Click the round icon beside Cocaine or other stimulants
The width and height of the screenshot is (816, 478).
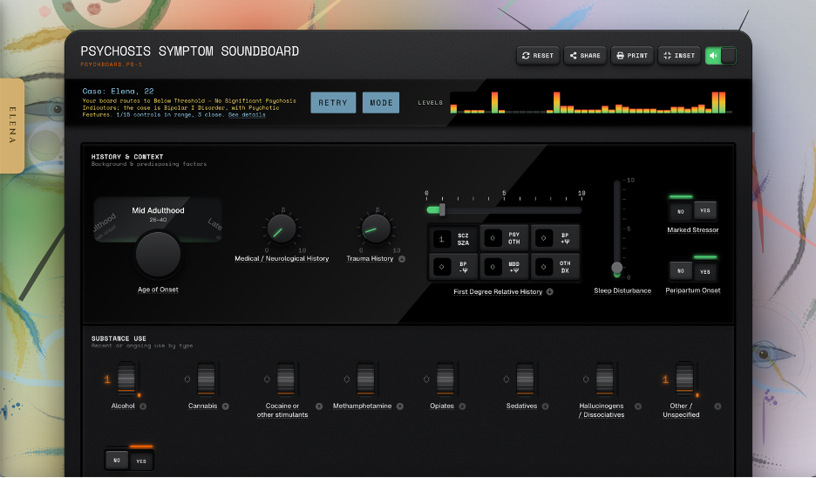coord(319,406)
